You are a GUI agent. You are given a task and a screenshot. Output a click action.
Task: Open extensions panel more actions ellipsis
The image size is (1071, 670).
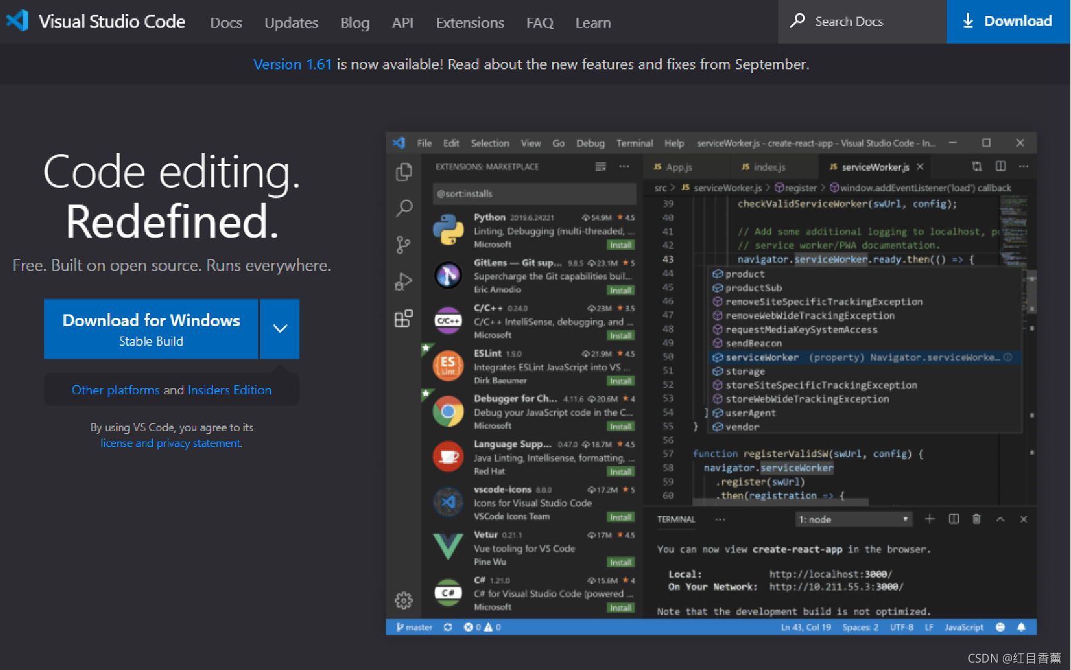point(624,166)
